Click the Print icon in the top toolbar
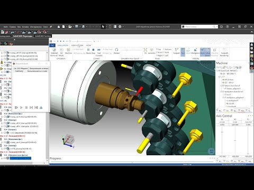 pos(84,27)
